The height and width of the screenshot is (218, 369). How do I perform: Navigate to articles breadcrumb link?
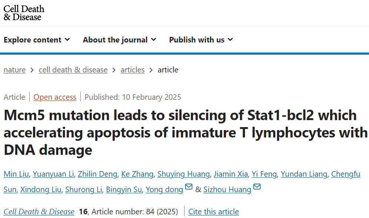click(x=133, y=70)
